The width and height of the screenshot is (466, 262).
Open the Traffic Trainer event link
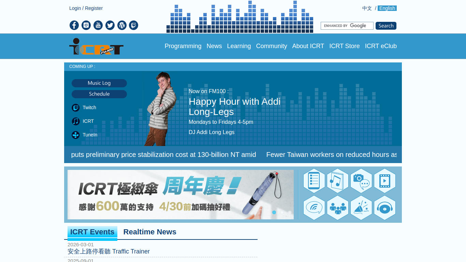(108, 251)
